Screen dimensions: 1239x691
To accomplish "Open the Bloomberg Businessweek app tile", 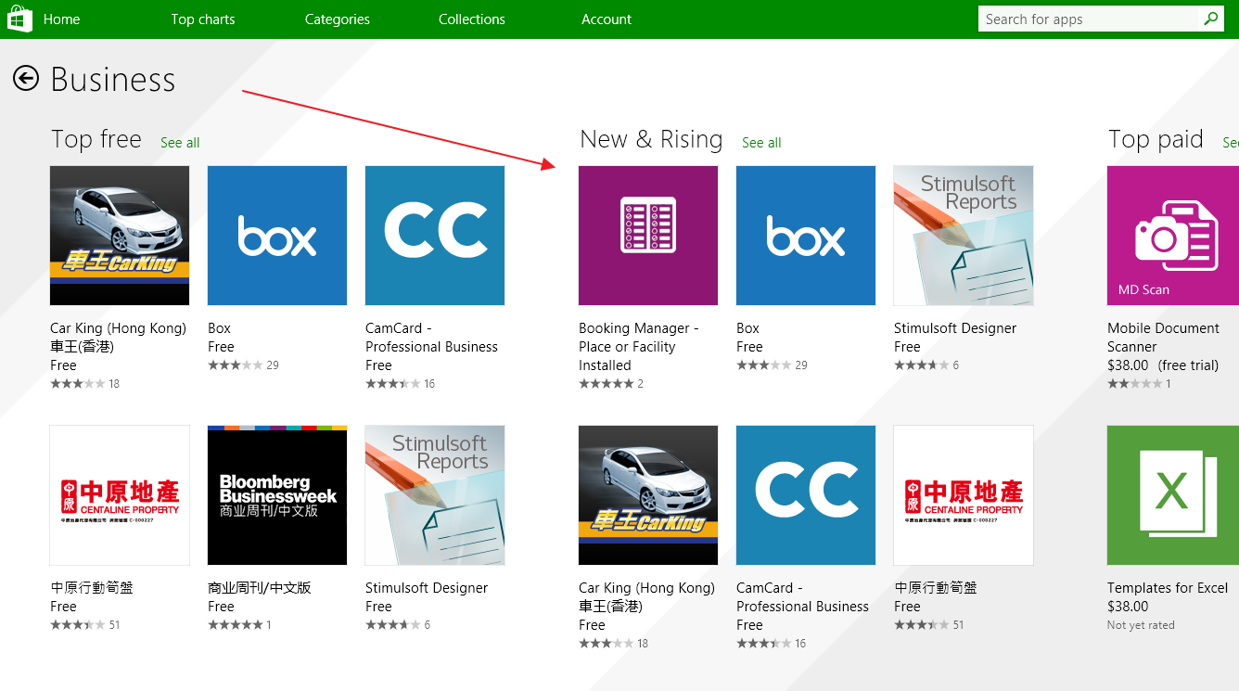I will point(277,495).
